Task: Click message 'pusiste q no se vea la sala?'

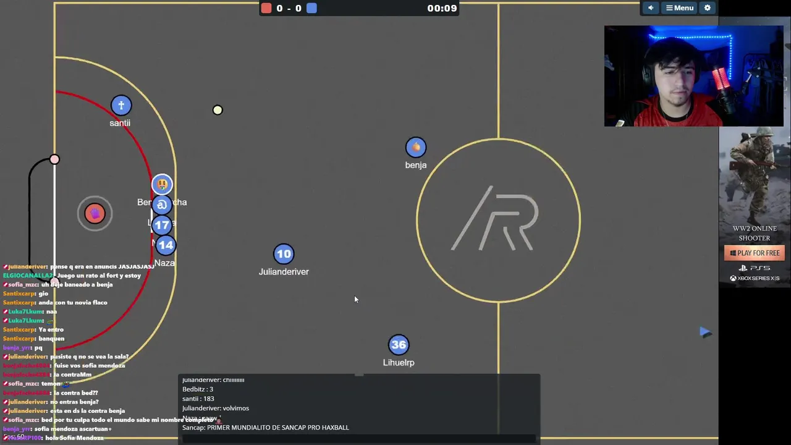Action: [x=90, y=357]
